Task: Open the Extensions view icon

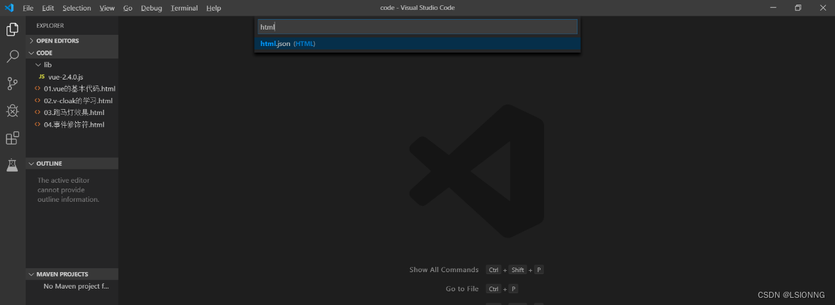Action: (13, 138)
